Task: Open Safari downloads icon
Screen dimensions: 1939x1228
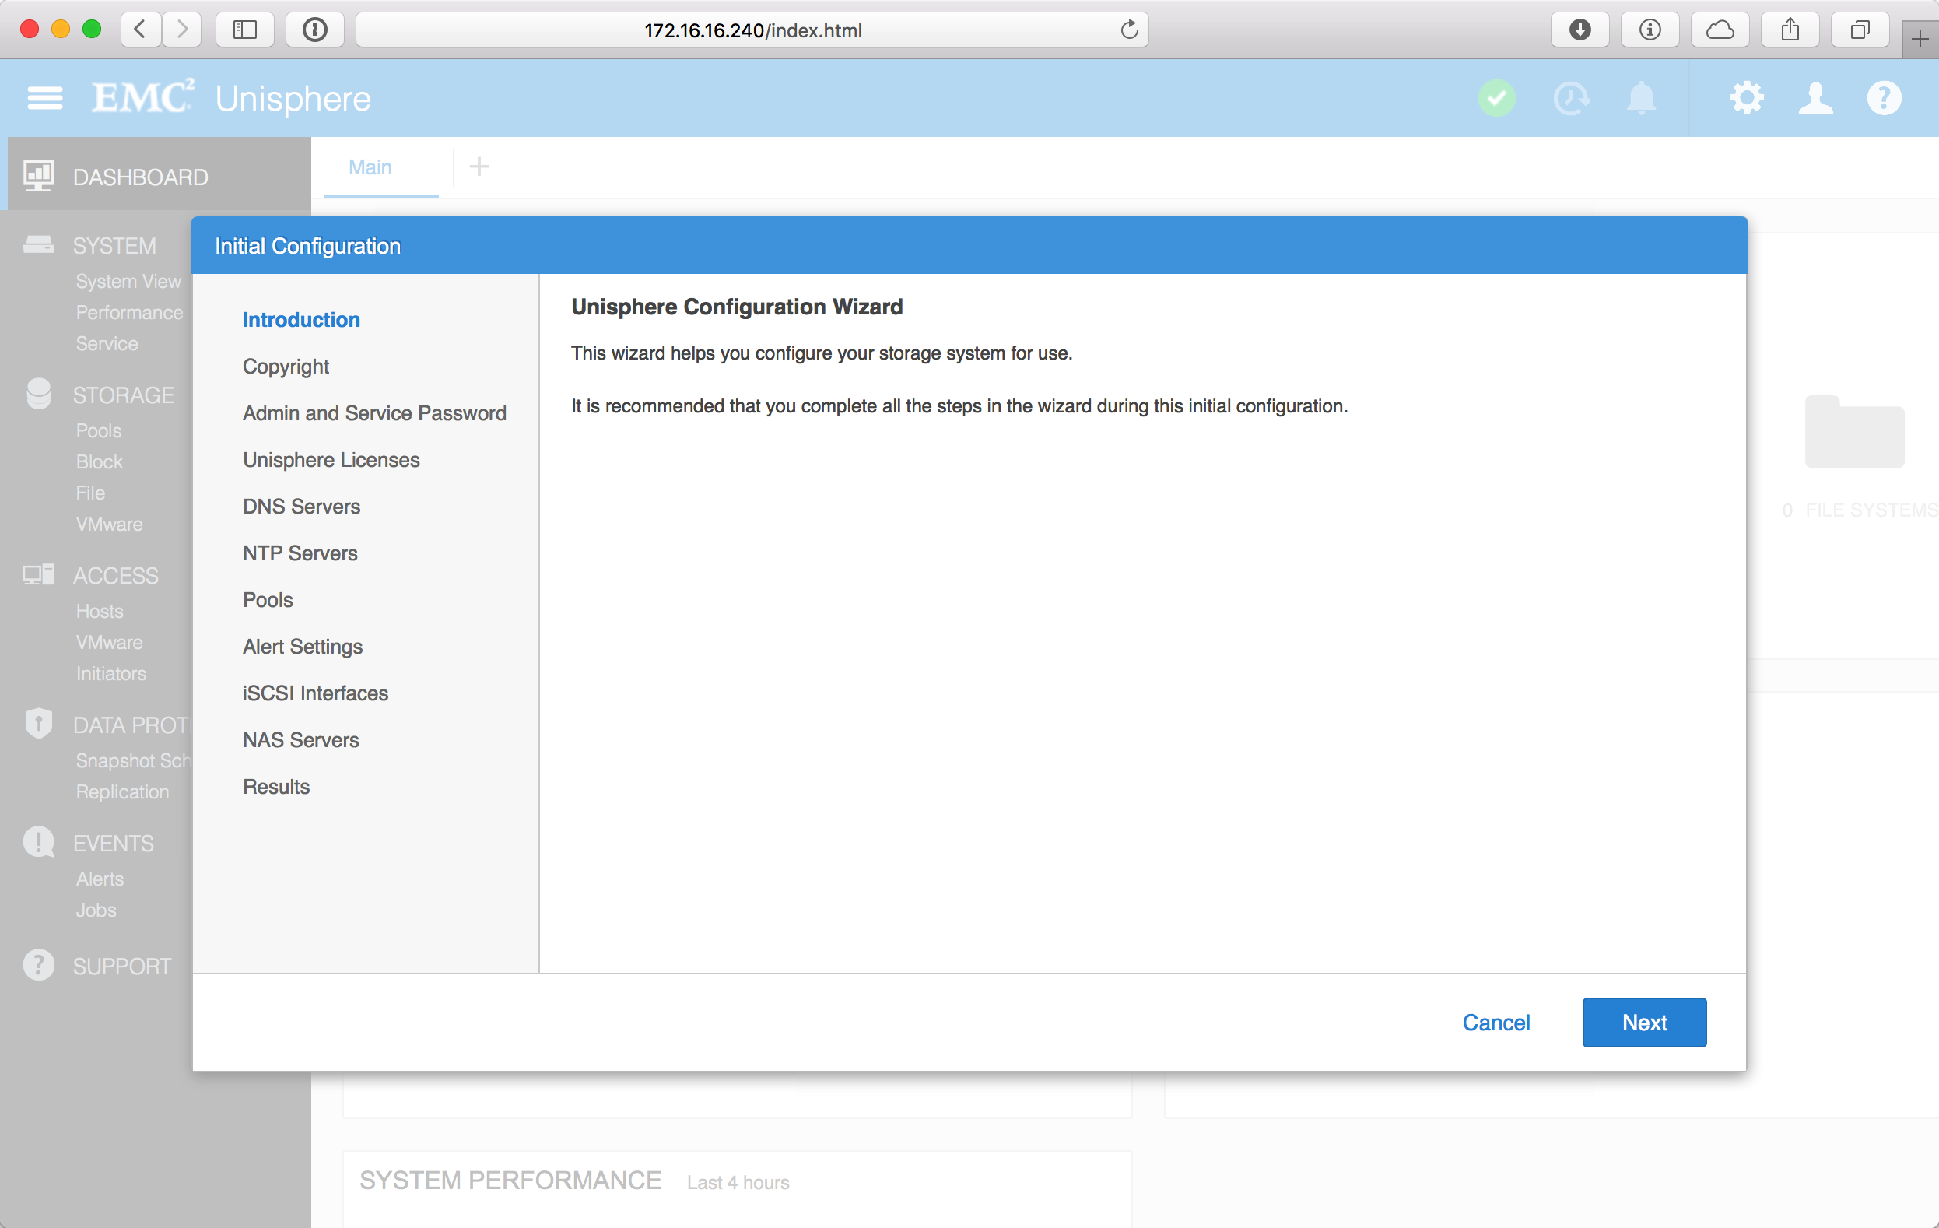Action: point(1579,30)
